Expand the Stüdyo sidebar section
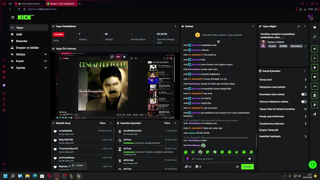 [45, 54]
